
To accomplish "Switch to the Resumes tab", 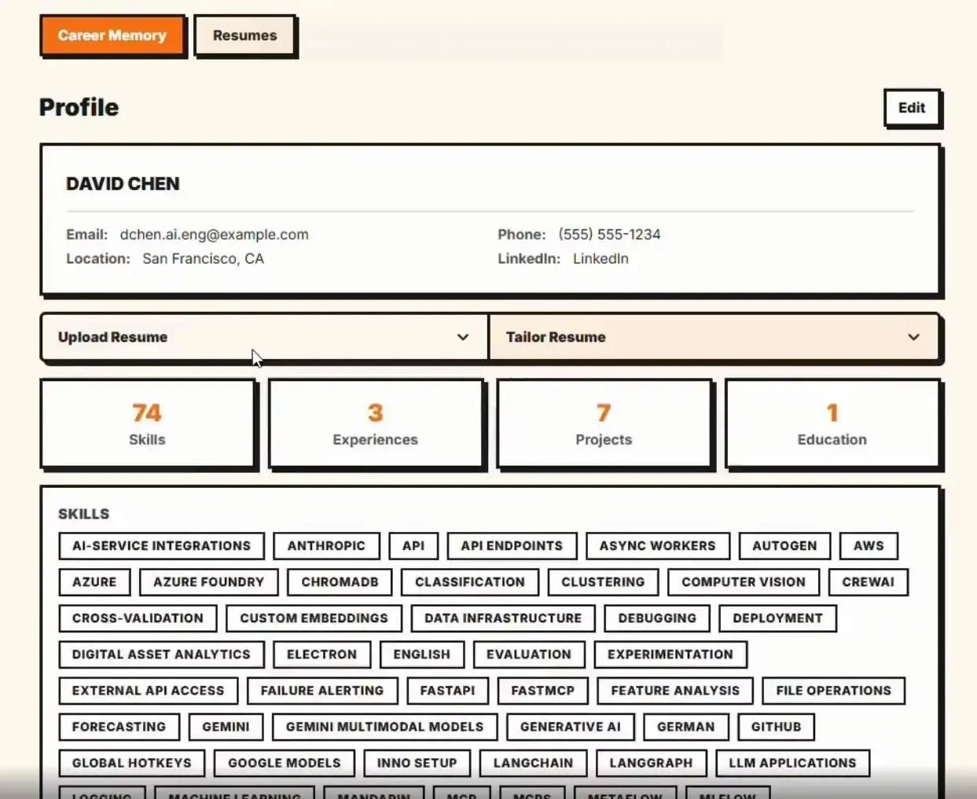I will (244, 35).
